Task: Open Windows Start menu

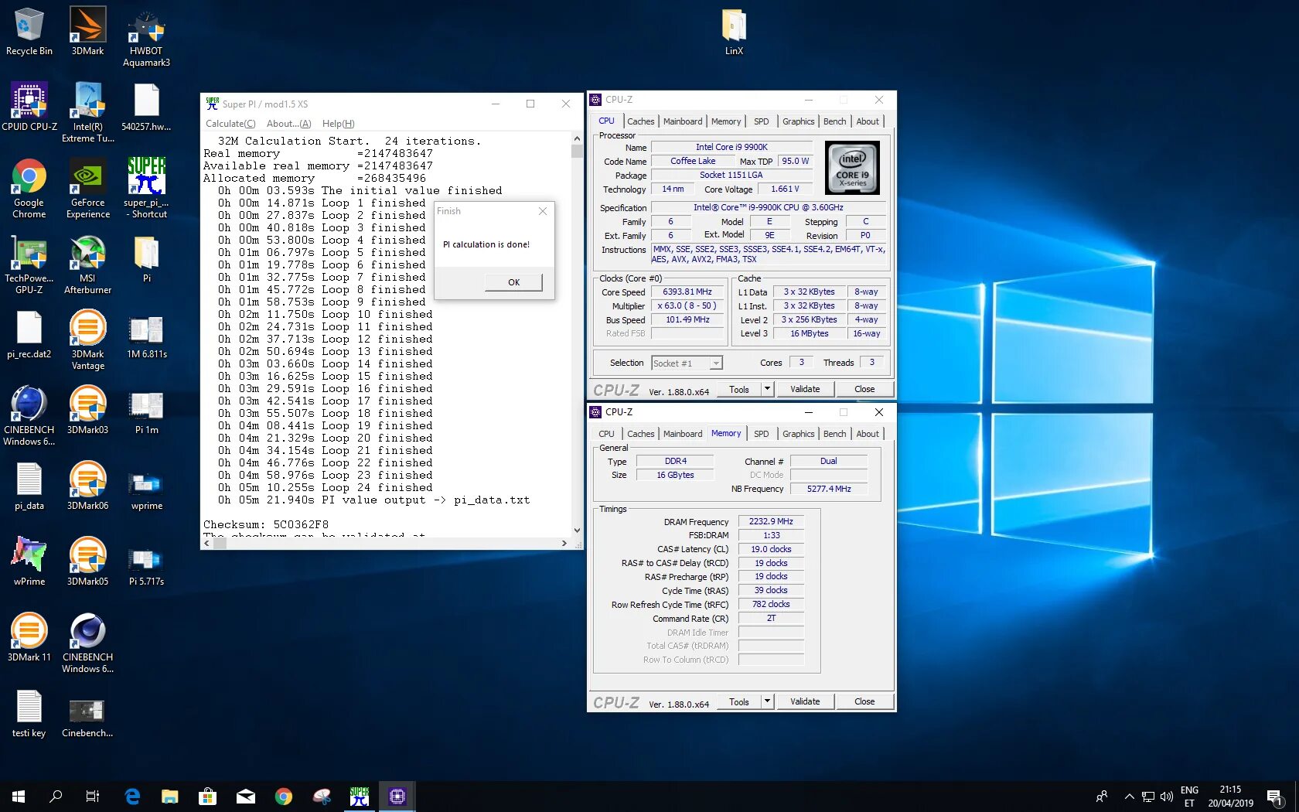Action: (x=19, y=797)
